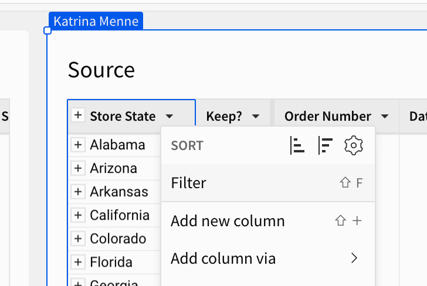Sort ascending using the SORT icon
Image resolution: width=427 pixels, height=286 pixels.
[297, 145]
